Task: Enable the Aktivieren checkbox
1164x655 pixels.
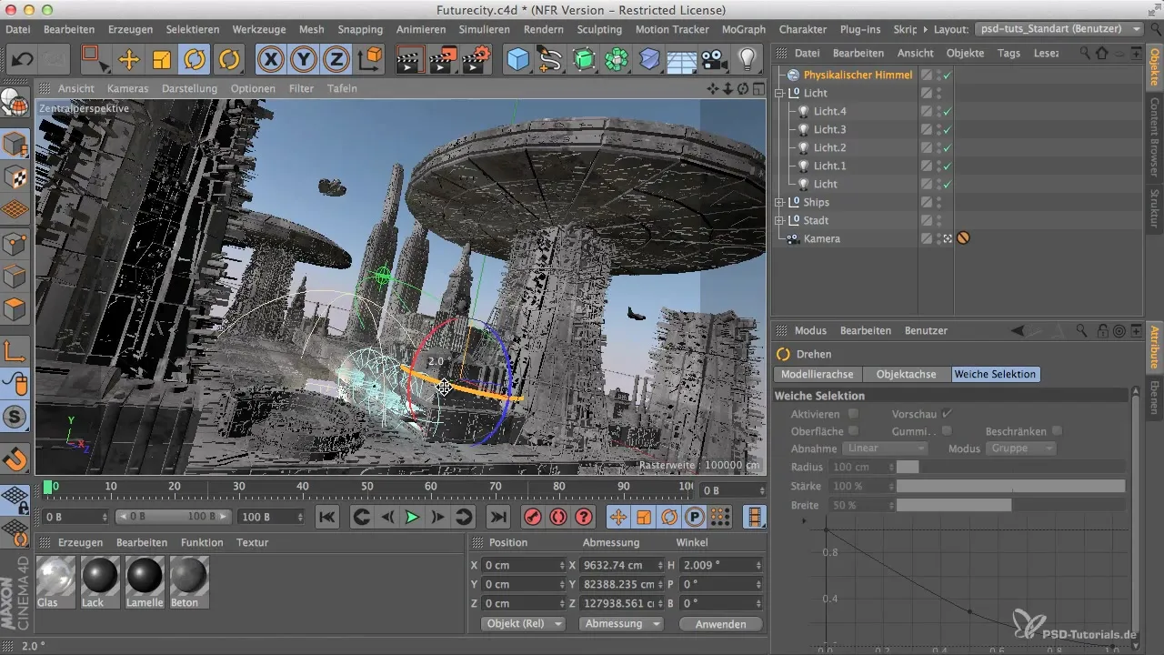Action: (x=853, y=414)
